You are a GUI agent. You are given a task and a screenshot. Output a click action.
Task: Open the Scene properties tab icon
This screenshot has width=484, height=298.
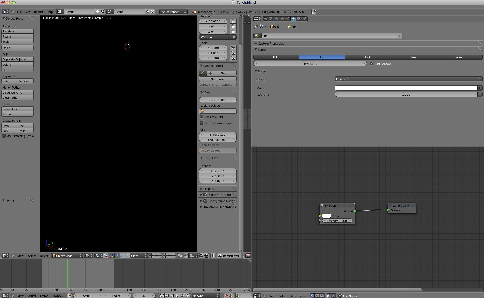pyautogui.click(x=271, y=19)
